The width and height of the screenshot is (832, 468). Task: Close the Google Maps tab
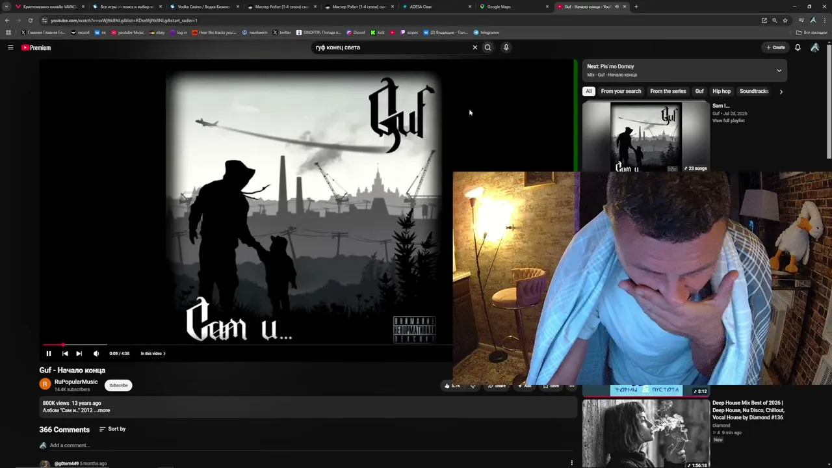click(x=547, y=6)
